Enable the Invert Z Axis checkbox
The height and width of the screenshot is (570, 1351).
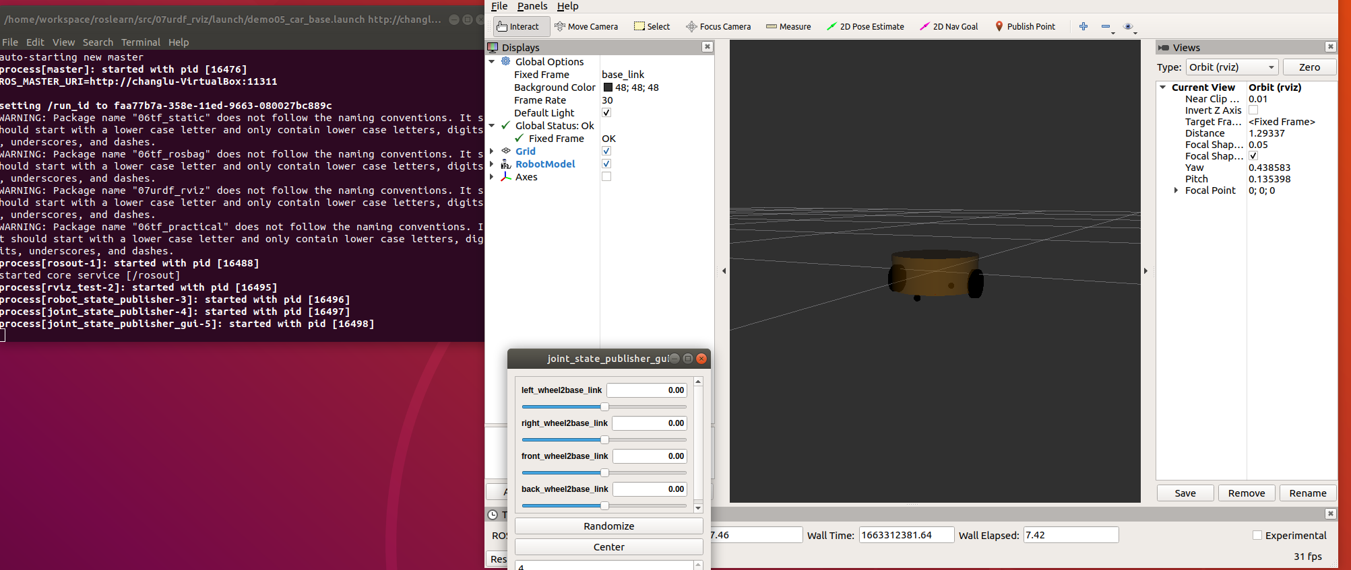click(x=1253, y=110)
